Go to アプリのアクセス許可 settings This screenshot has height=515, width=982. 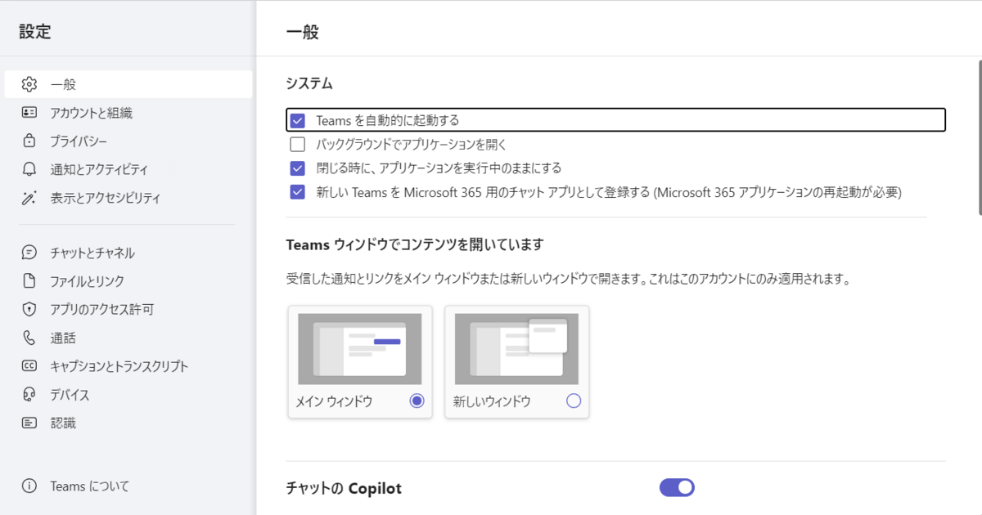(128, 309)
